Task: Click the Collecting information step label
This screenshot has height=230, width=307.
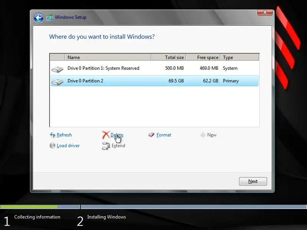Action: click(37, 217)
